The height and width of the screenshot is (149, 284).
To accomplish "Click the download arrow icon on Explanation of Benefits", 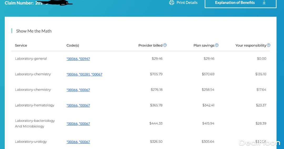I will click(x=264, y=3).
